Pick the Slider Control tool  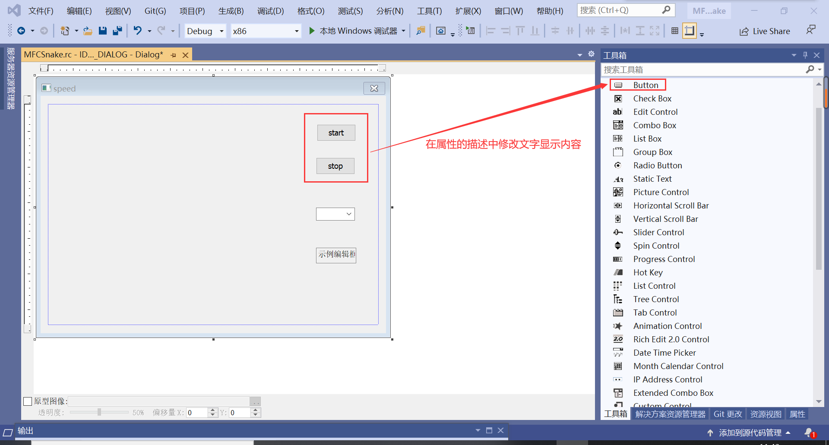click(658, 232)
